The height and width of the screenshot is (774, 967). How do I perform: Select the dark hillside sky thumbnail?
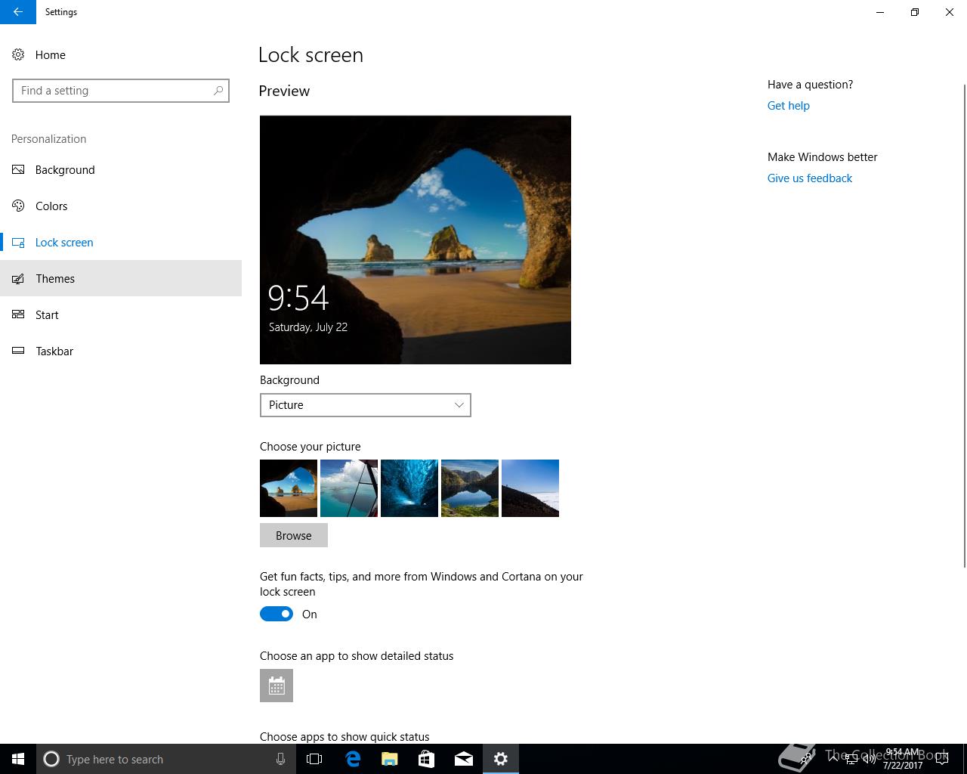(x=530, y=488)
